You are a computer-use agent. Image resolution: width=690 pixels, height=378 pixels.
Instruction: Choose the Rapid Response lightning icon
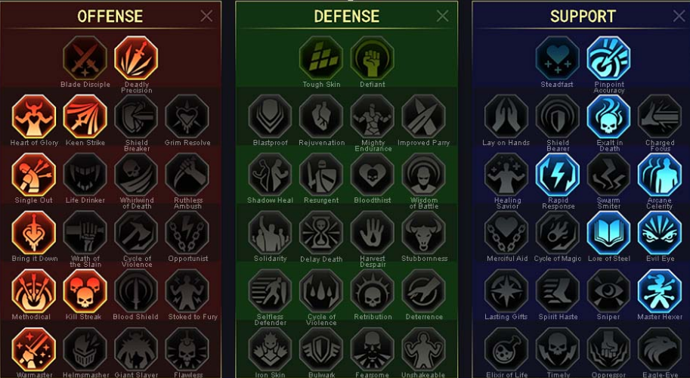(558, 175)
